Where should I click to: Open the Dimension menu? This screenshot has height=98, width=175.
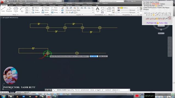[60, 3]
